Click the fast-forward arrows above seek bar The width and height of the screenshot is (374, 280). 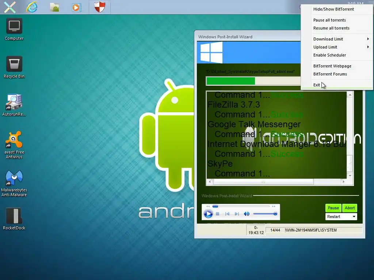tap(274, 206)
